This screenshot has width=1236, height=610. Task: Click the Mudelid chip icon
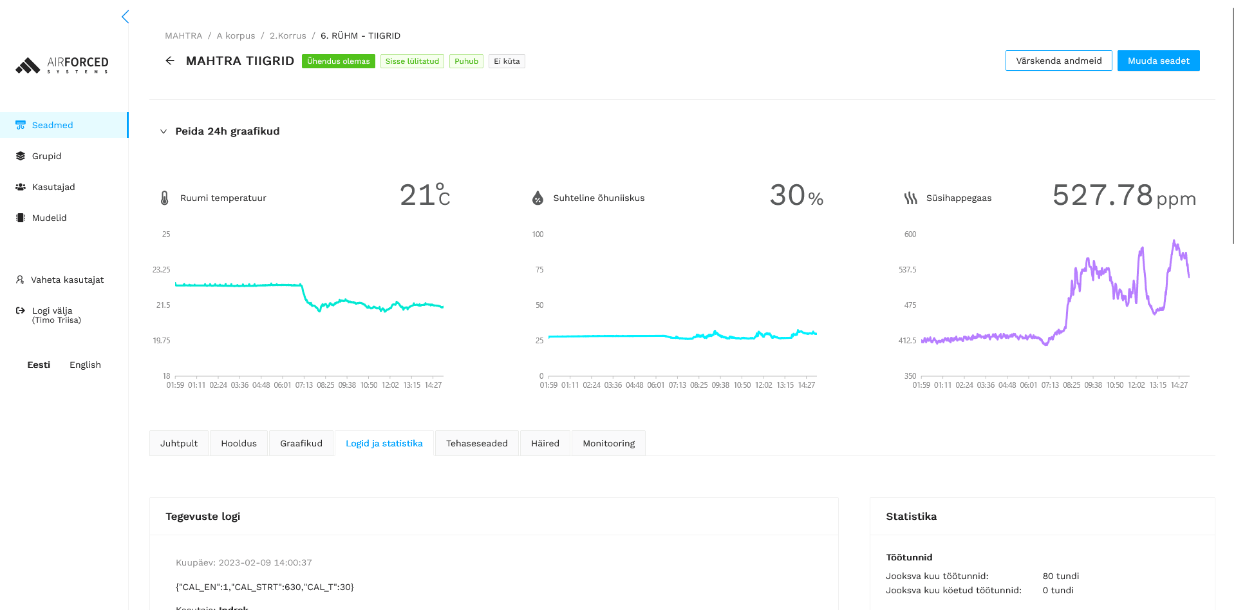[21, 218]
